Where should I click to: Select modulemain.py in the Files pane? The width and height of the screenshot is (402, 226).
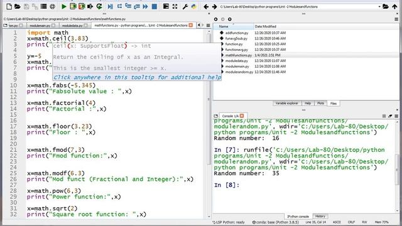(x=237, y=67)
